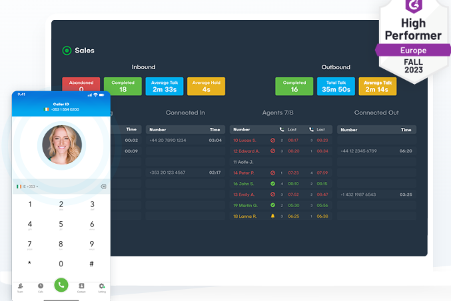Click bell icon next to Lanna R.
Screen dimensions: 451x301
pyautogui.click(x=272, y=216)
